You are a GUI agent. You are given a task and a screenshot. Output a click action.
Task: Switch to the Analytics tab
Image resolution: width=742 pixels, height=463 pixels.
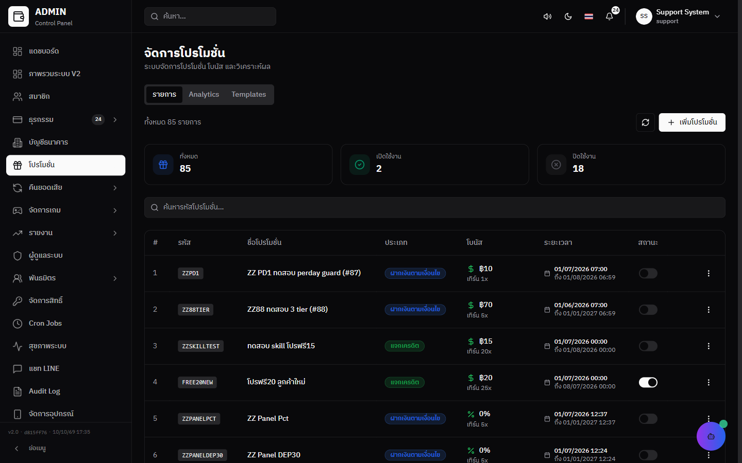tap(204, 95)
